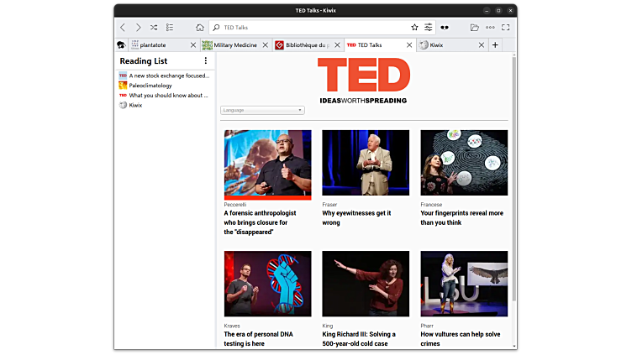This screenshot has width=632, height=355.
Task: Click the vertical page scrollbar
Action: click(x=513, y=185)
